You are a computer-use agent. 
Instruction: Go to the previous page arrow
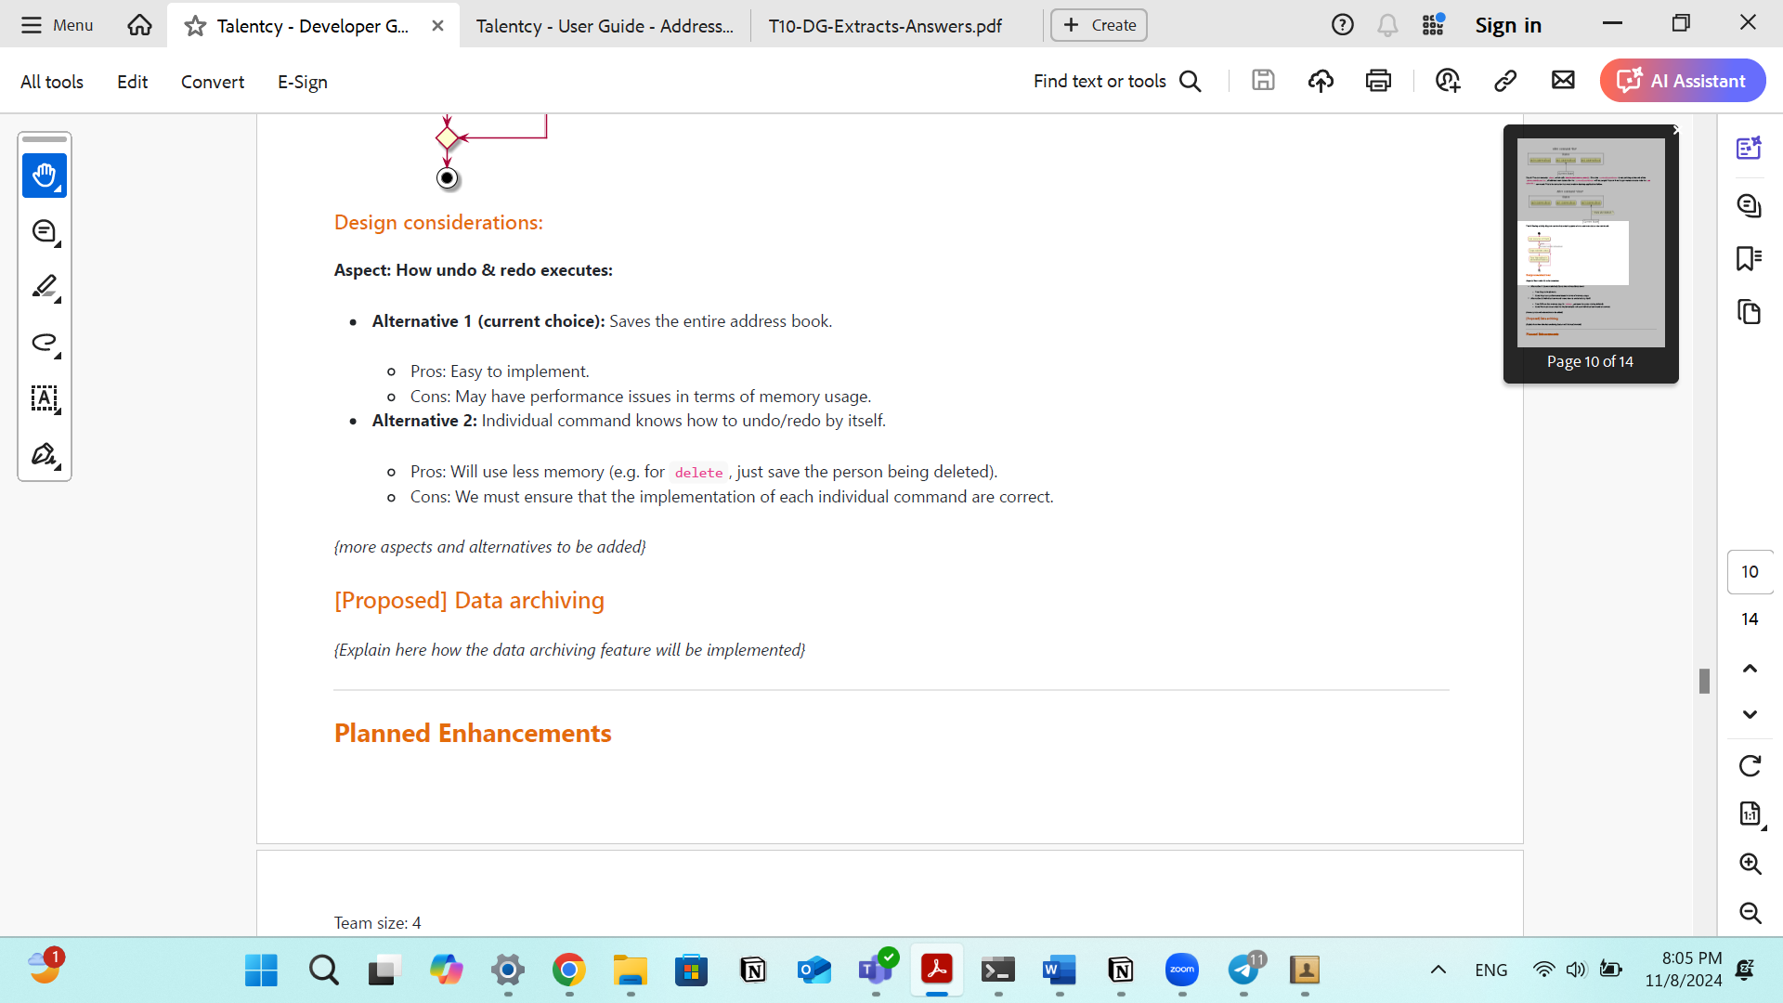tap(1750, 668)
